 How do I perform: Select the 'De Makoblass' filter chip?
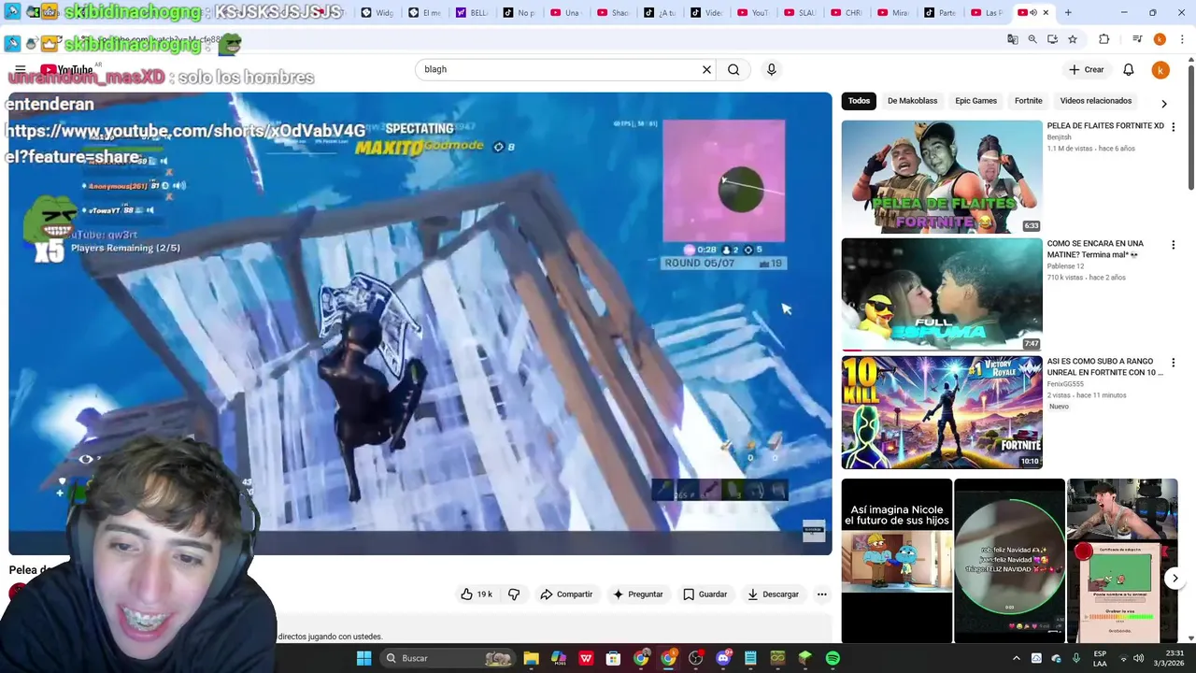pos(912,101)
